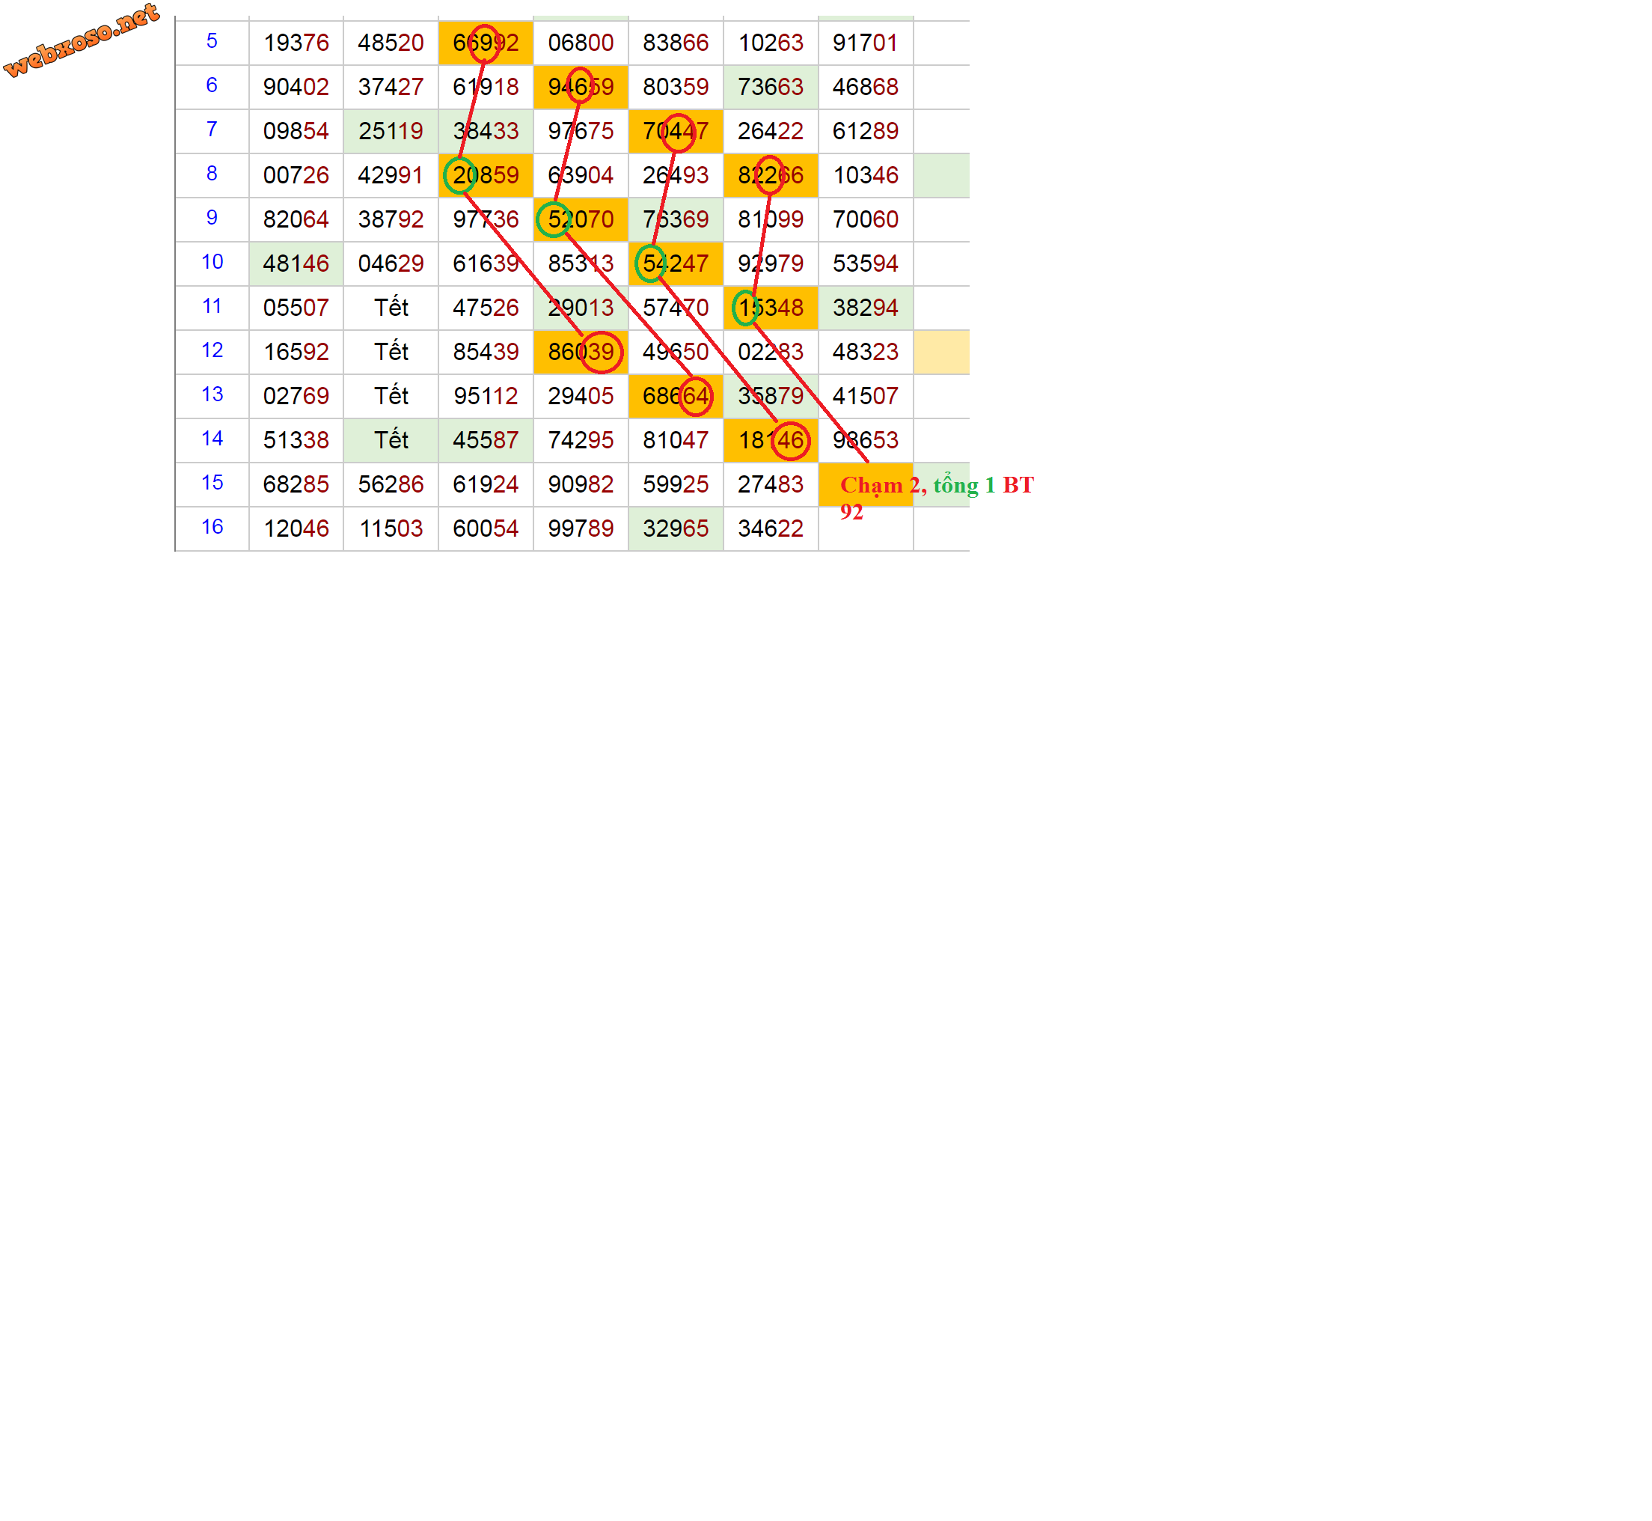Viewport: 1652px width, 1521px height.
Task: Click the cell showing 32965
Action: click(x=675, y=528)
